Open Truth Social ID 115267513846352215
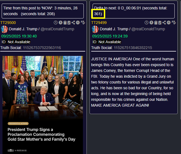Screen dimensions: 181x154 click(x=133, y=48)
